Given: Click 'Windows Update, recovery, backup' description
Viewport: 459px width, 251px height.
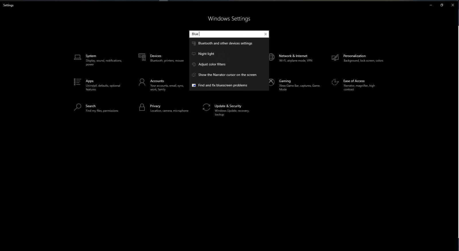Looking at the screenshot, I should click(232, 112).
